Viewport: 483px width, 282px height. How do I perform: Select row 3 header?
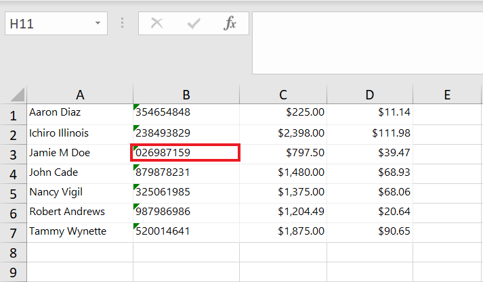13,154
